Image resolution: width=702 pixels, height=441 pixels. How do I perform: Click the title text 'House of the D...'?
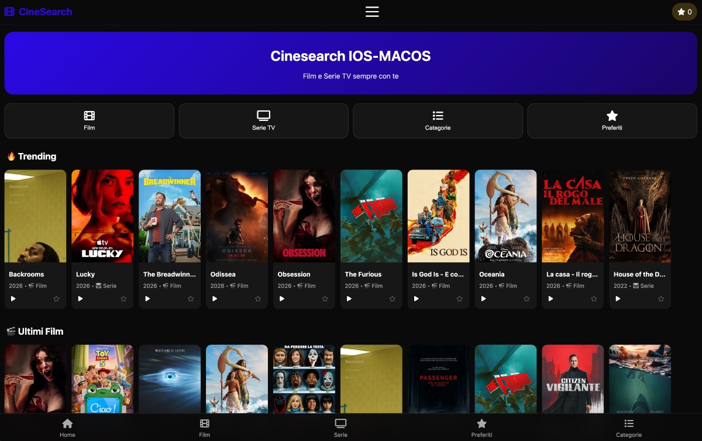pos(639,274)
